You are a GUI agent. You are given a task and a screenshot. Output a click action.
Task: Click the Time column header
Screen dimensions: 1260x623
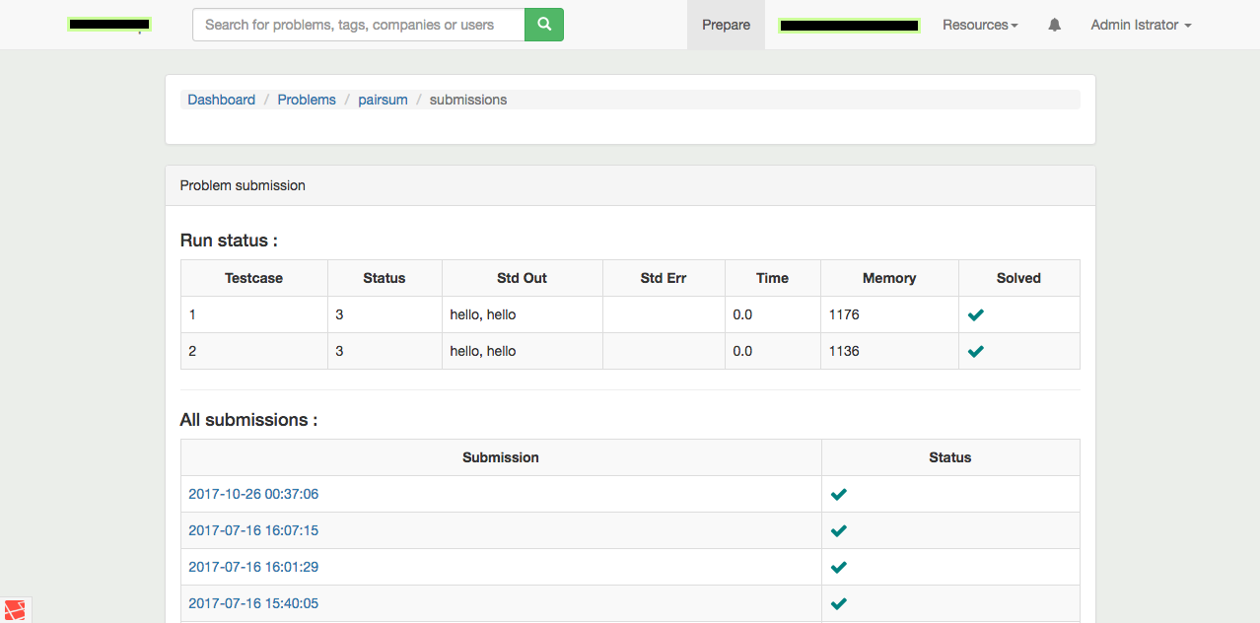(772, 278)
